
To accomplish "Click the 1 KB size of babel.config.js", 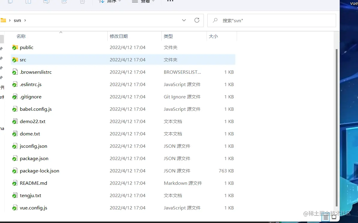I will pos(229,109).
